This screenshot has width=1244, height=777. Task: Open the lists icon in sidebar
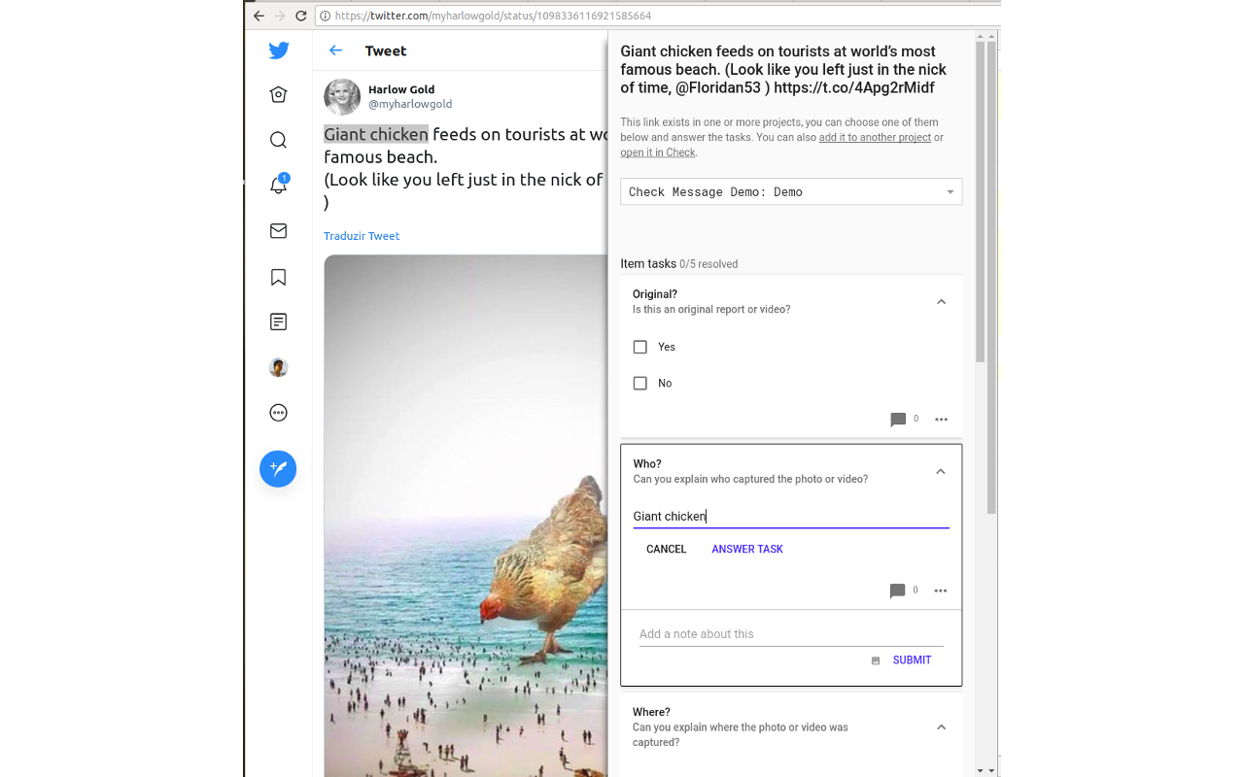pos(278,321)
